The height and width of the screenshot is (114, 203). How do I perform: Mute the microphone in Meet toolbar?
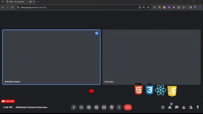coord(74,107)
